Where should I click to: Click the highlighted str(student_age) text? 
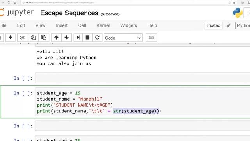[136, 111]
